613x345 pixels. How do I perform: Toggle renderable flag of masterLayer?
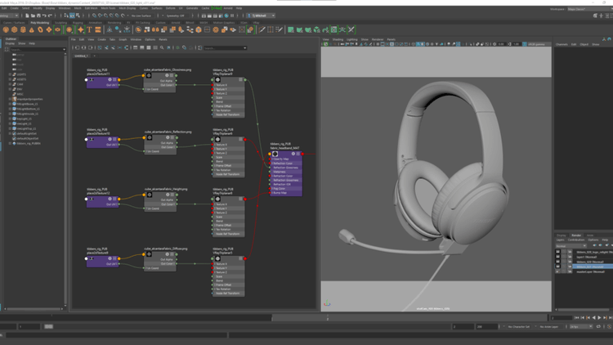tap(558, 271)
